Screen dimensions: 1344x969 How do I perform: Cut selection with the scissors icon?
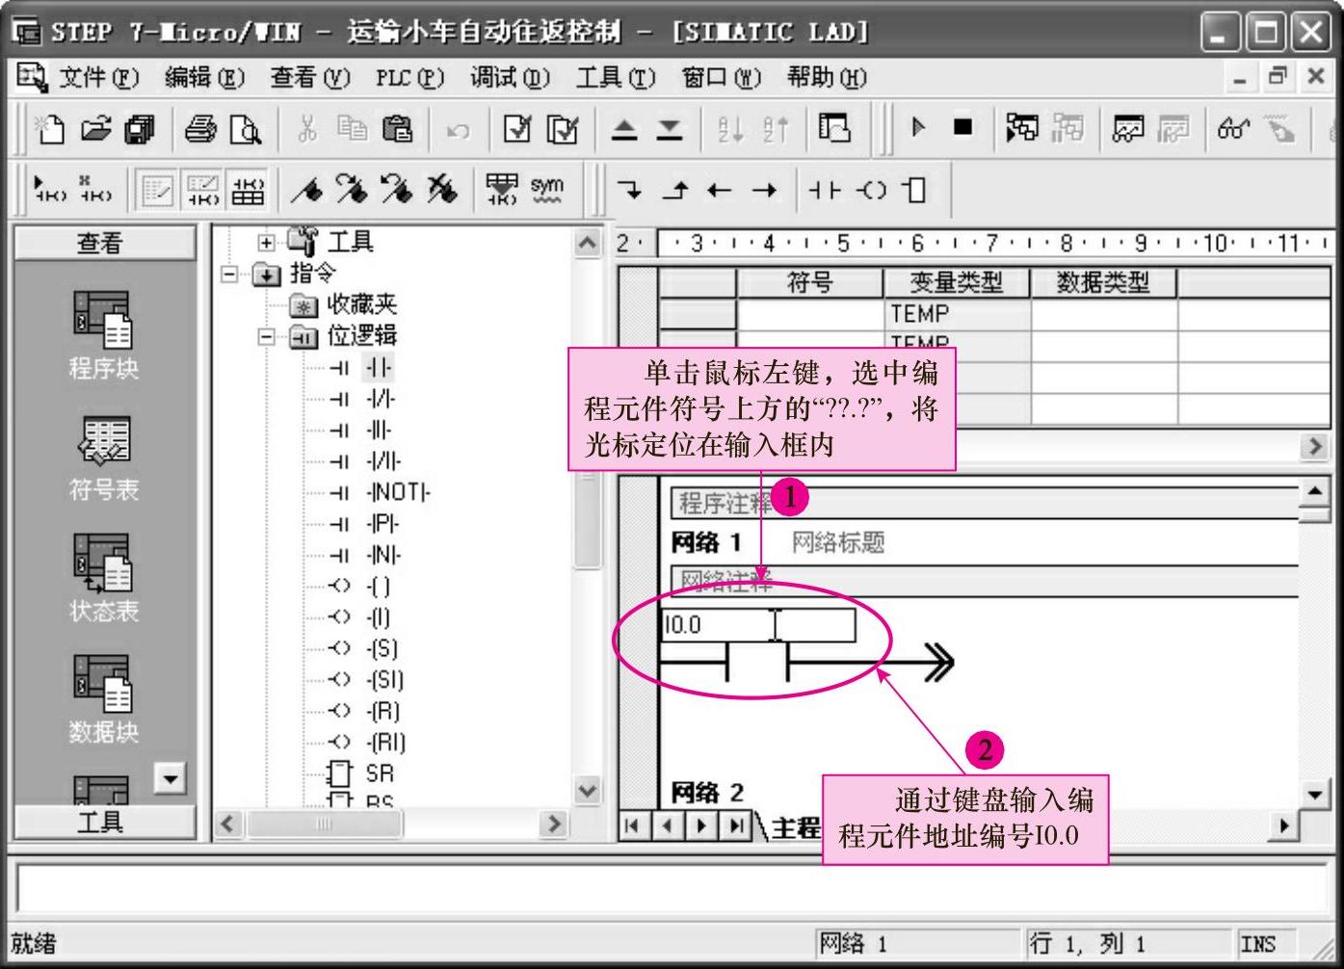pyautogui.click(x=307, y=128)
